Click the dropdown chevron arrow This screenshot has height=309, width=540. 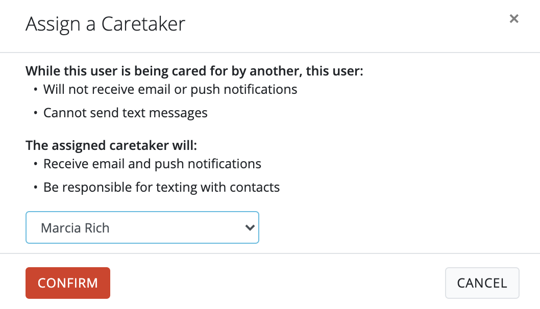pos(250,228)
